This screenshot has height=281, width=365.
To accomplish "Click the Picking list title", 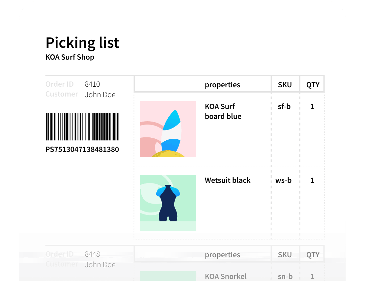I will pos(82,42).
